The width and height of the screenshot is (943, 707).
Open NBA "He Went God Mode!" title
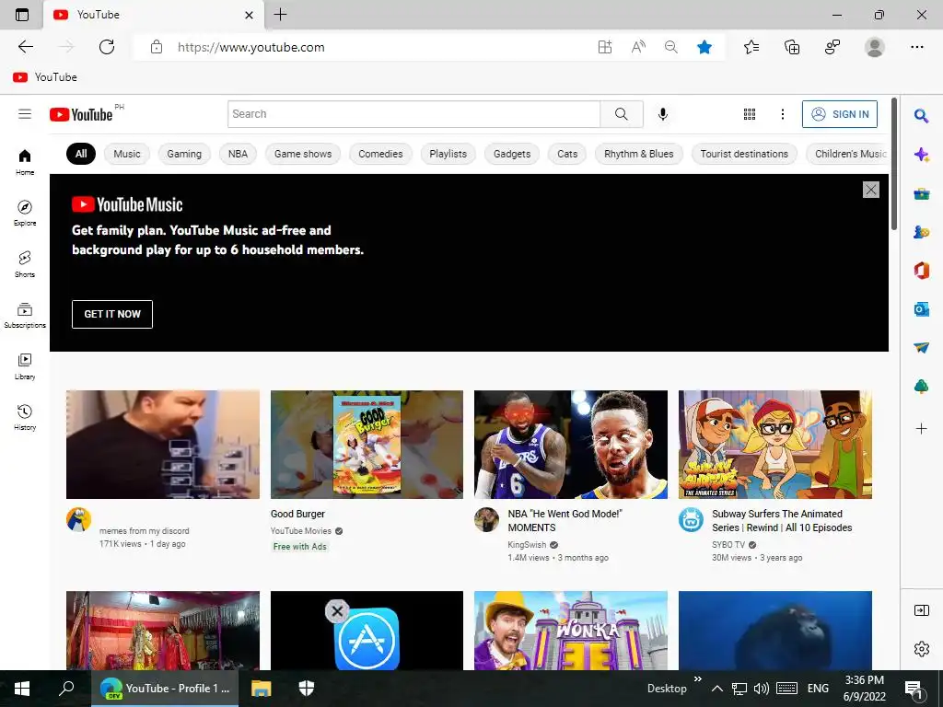coord(565,521)
